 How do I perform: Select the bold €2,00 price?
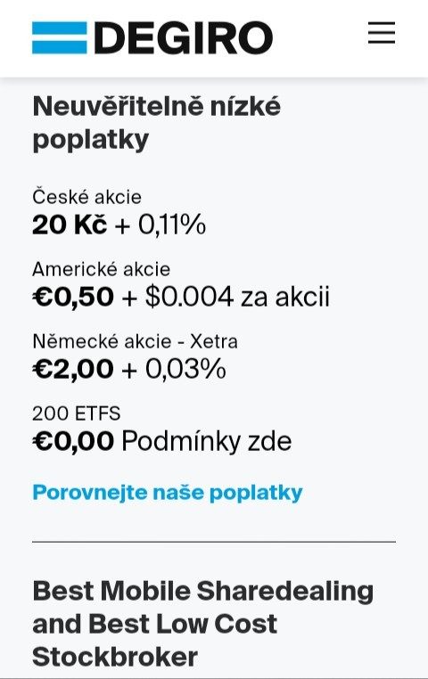pos(73,370)
